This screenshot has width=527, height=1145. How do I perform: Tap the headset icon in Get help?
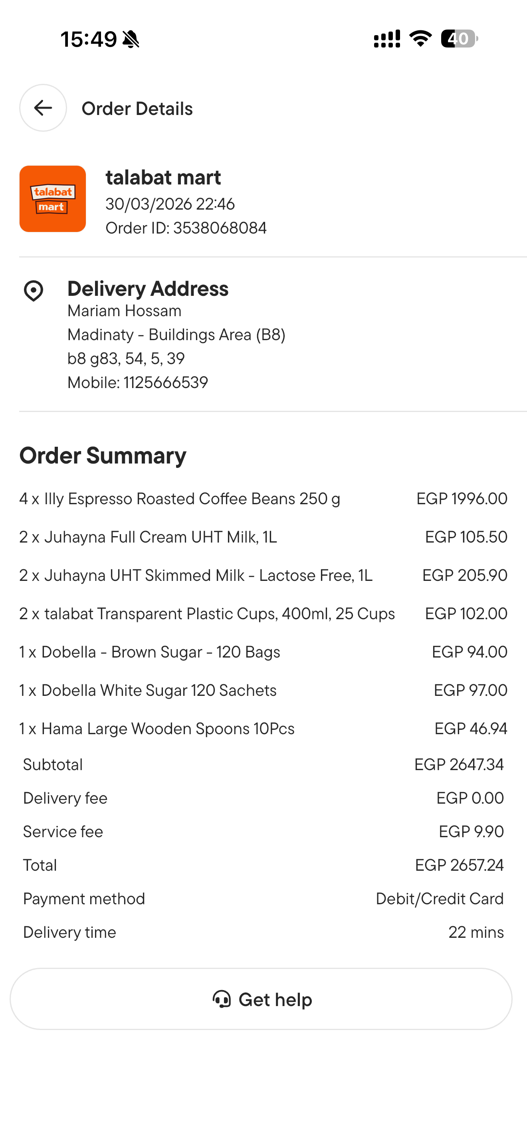[222, 999]
